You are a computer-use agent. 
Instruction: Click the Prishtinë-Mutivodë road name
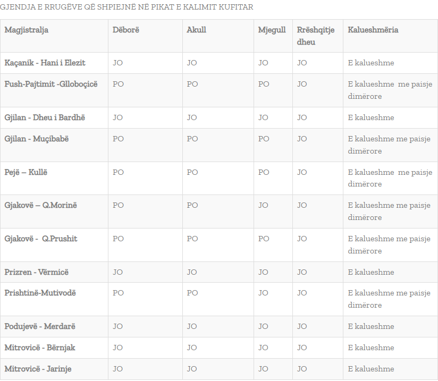point(40,293)
